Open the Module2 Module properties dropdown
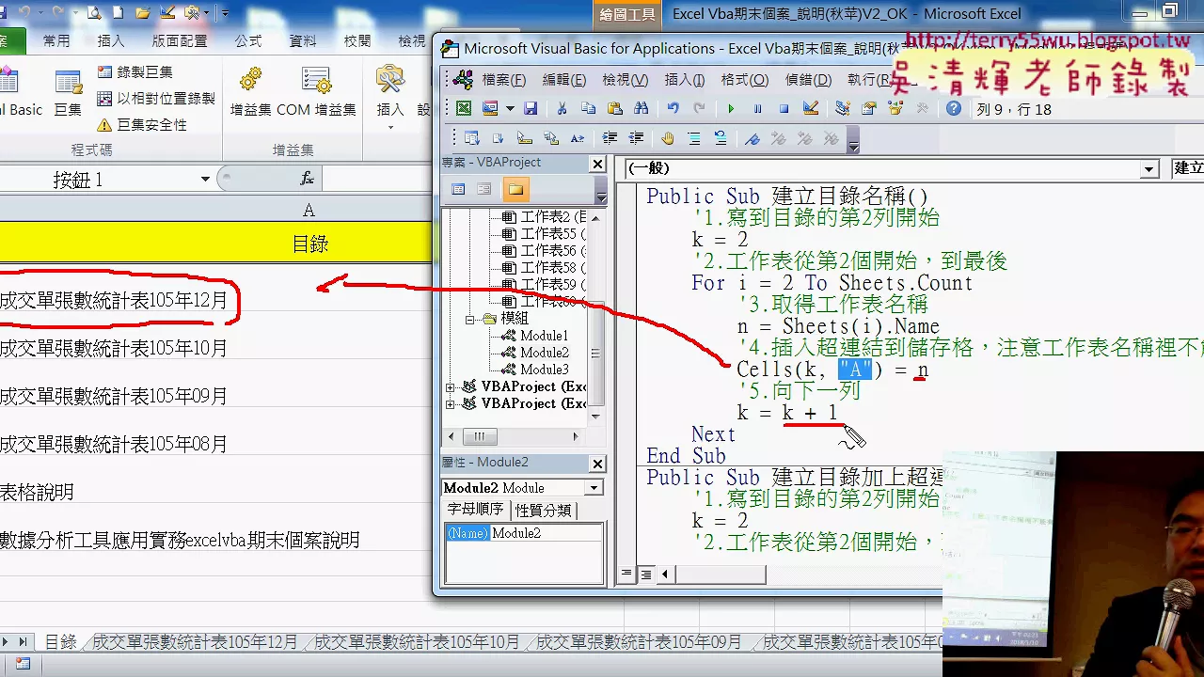 594,488
